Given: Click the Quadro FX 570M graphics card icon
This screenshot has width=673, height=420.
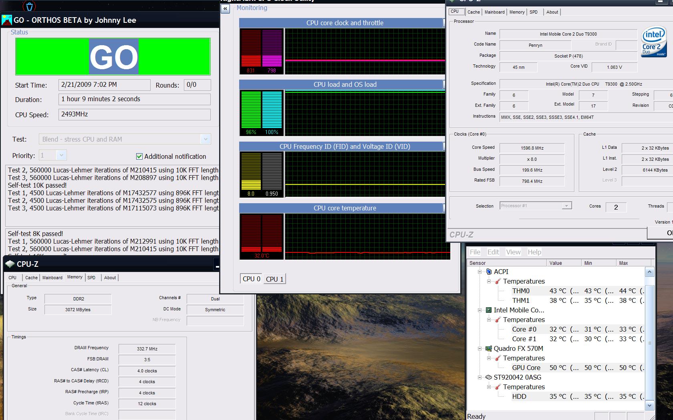Looking at the screenshot, I should 489,348.
